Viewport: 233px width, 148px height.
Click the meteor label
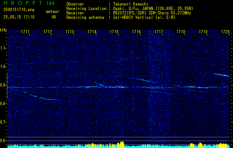(x=53, y=11)
